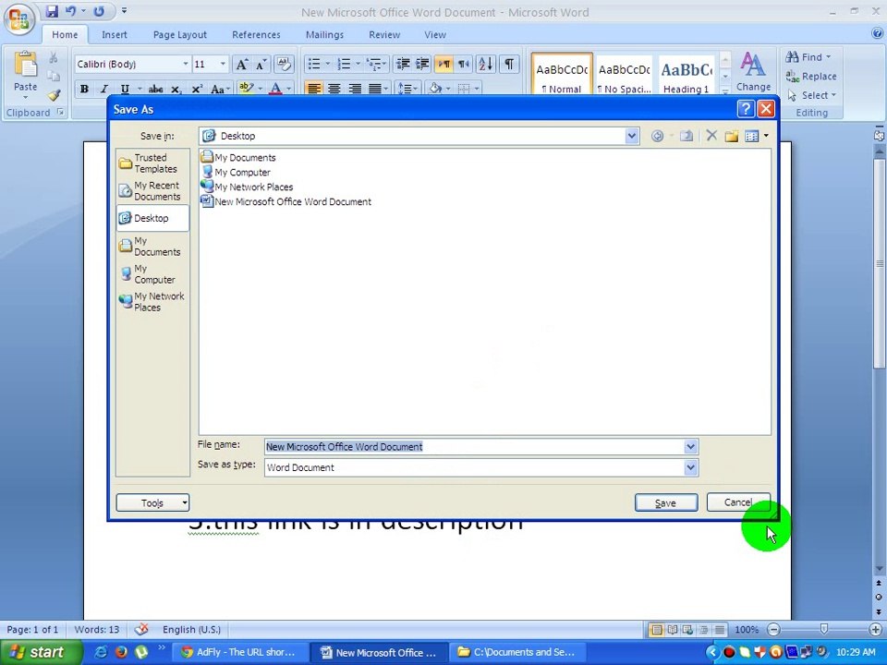The height and width of the screenshot is (665, 887).
Task: Toggle Show/Hide paragraph marks
Action: (509, 64)
